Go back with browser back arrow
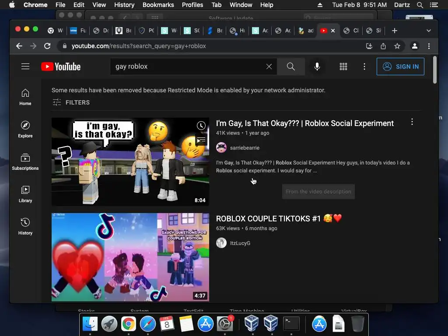 click(x=19, y=46)
